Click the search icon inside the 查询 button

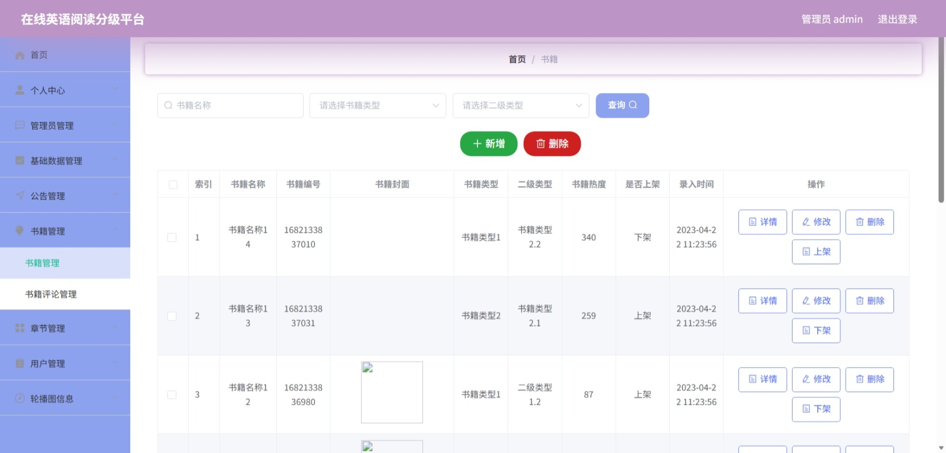pyautogui.click(x=633, y=105)
